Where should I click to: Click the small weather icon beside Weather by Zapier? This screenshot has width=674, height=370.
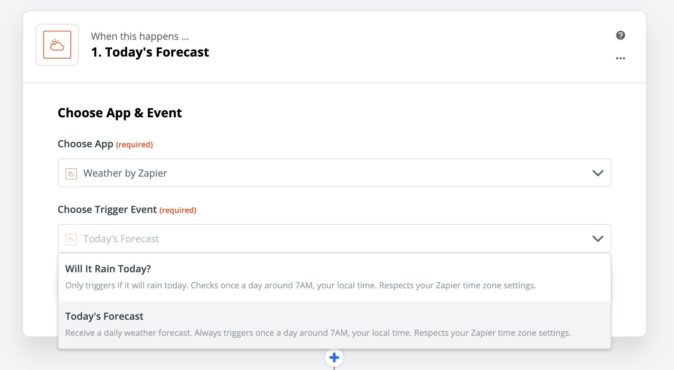tap(71, 173)
